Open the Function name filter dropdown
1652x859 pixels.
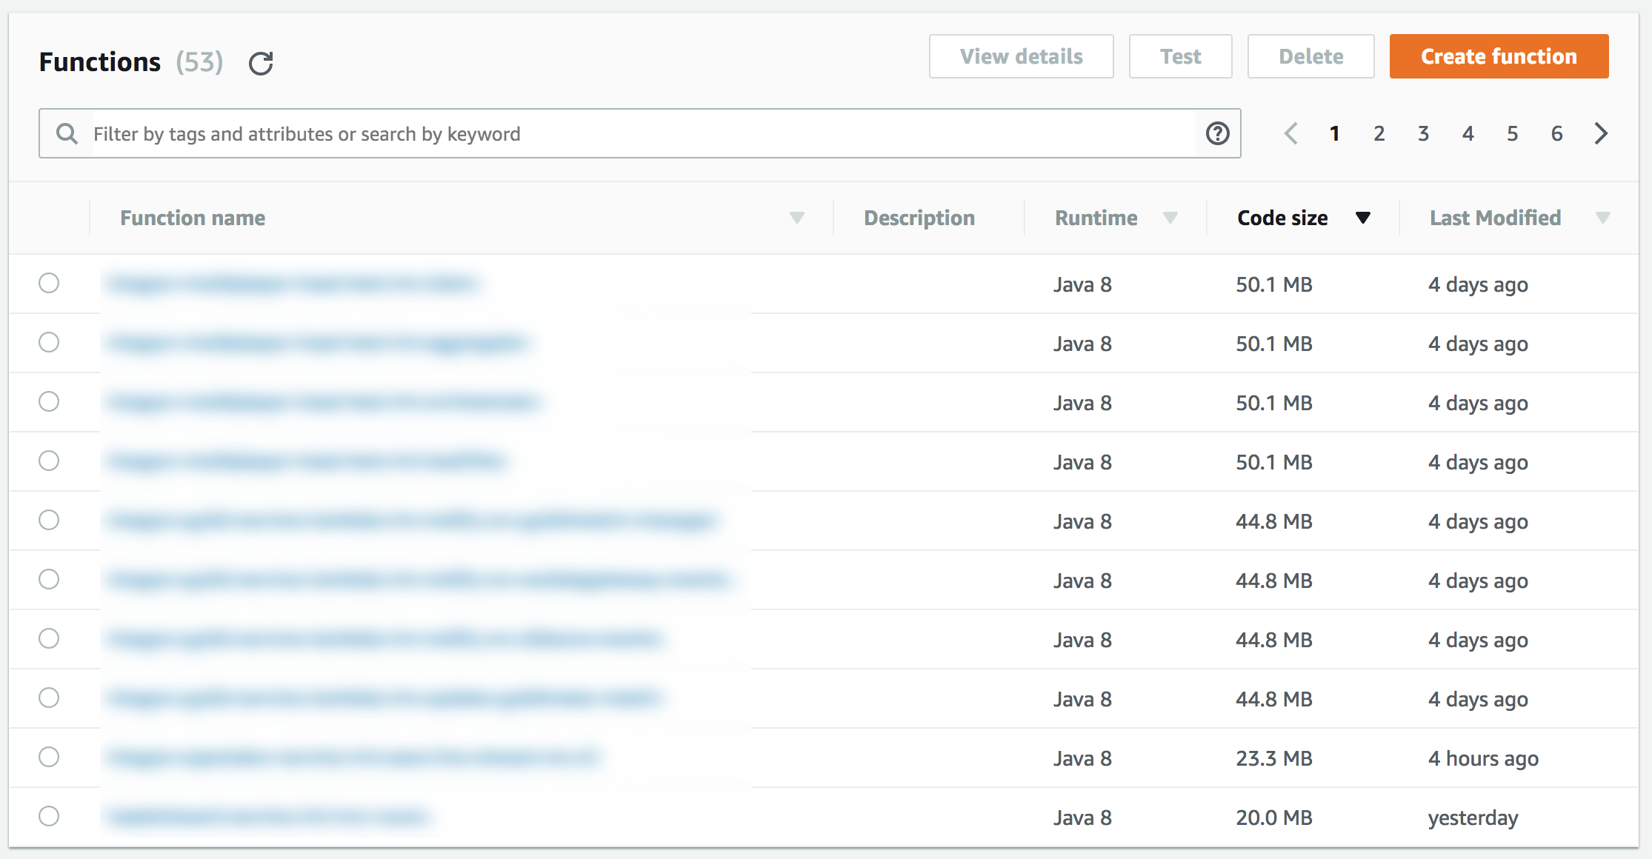797,217
